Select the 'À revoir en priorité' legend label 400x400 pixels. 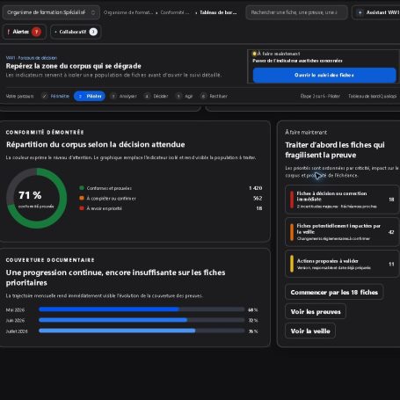104,208
